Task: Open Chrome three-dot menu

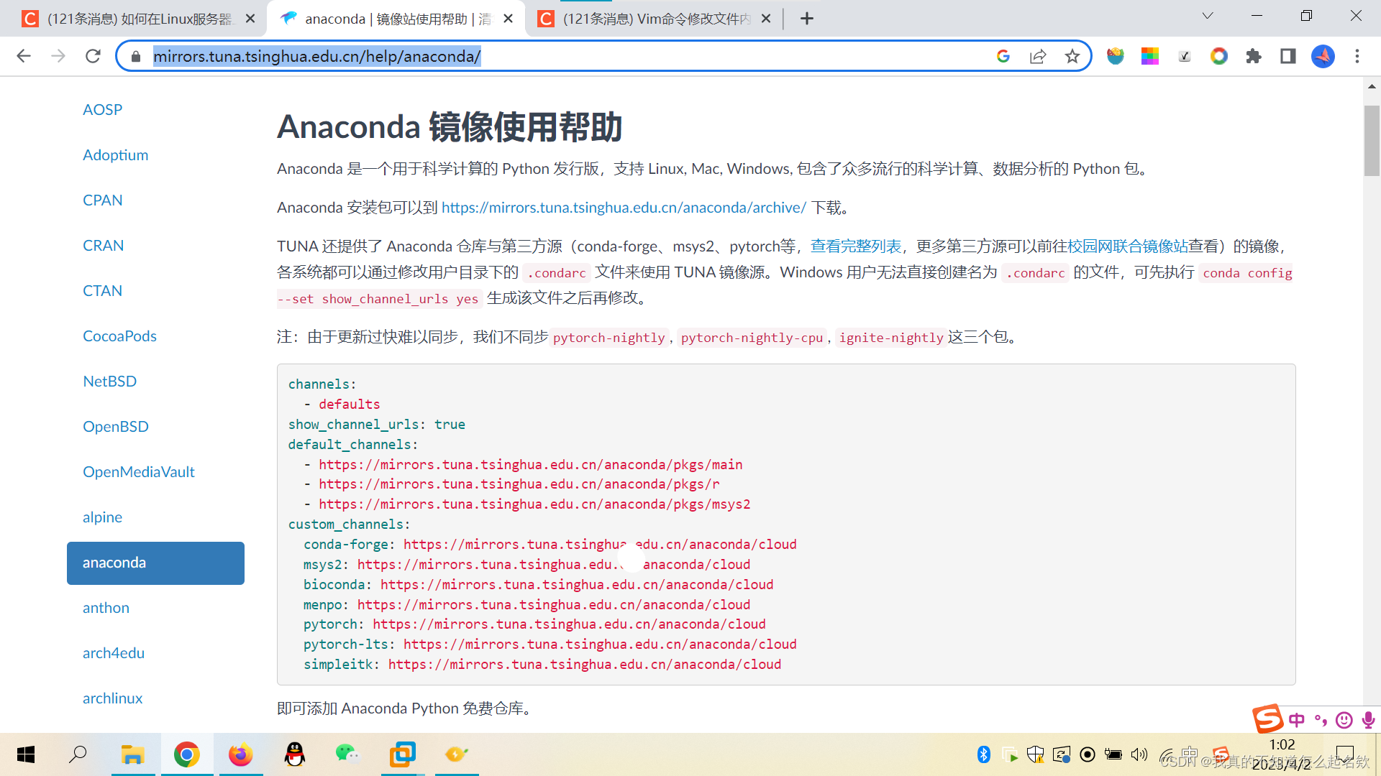Action: pos(1357,56)
